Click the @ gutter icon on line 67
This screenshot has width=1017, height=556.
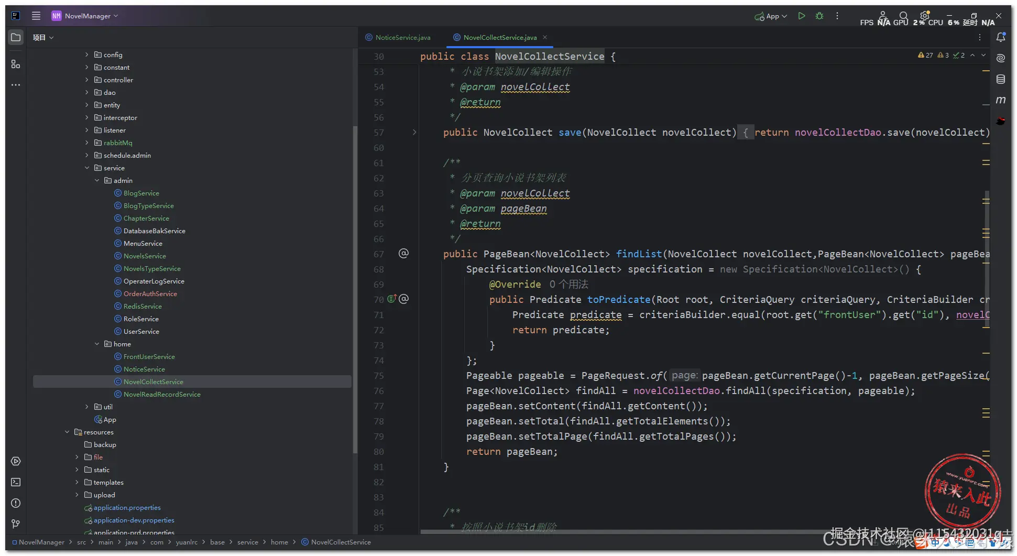click(403, 254)
